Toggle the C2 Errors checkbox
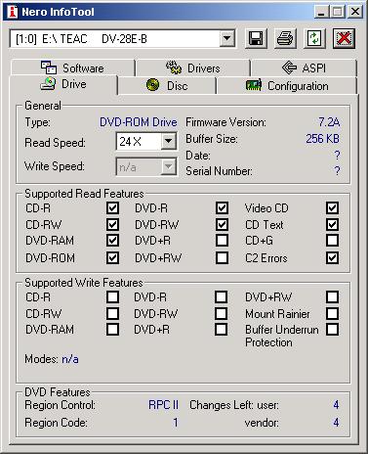Screen dimensions: 368x454 (332, 257)
